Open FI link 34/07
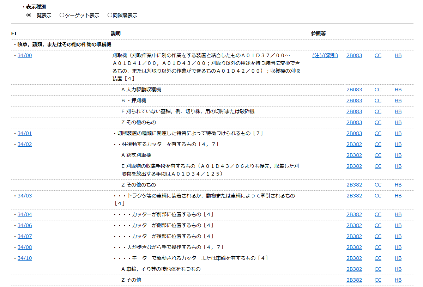Image resolution: width=423 pixels, height=287 pixels. tap(25, 236)
